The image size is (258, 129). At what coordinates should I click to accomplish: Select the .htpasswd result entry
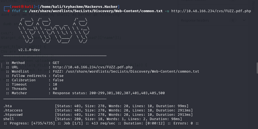(13, 114)
